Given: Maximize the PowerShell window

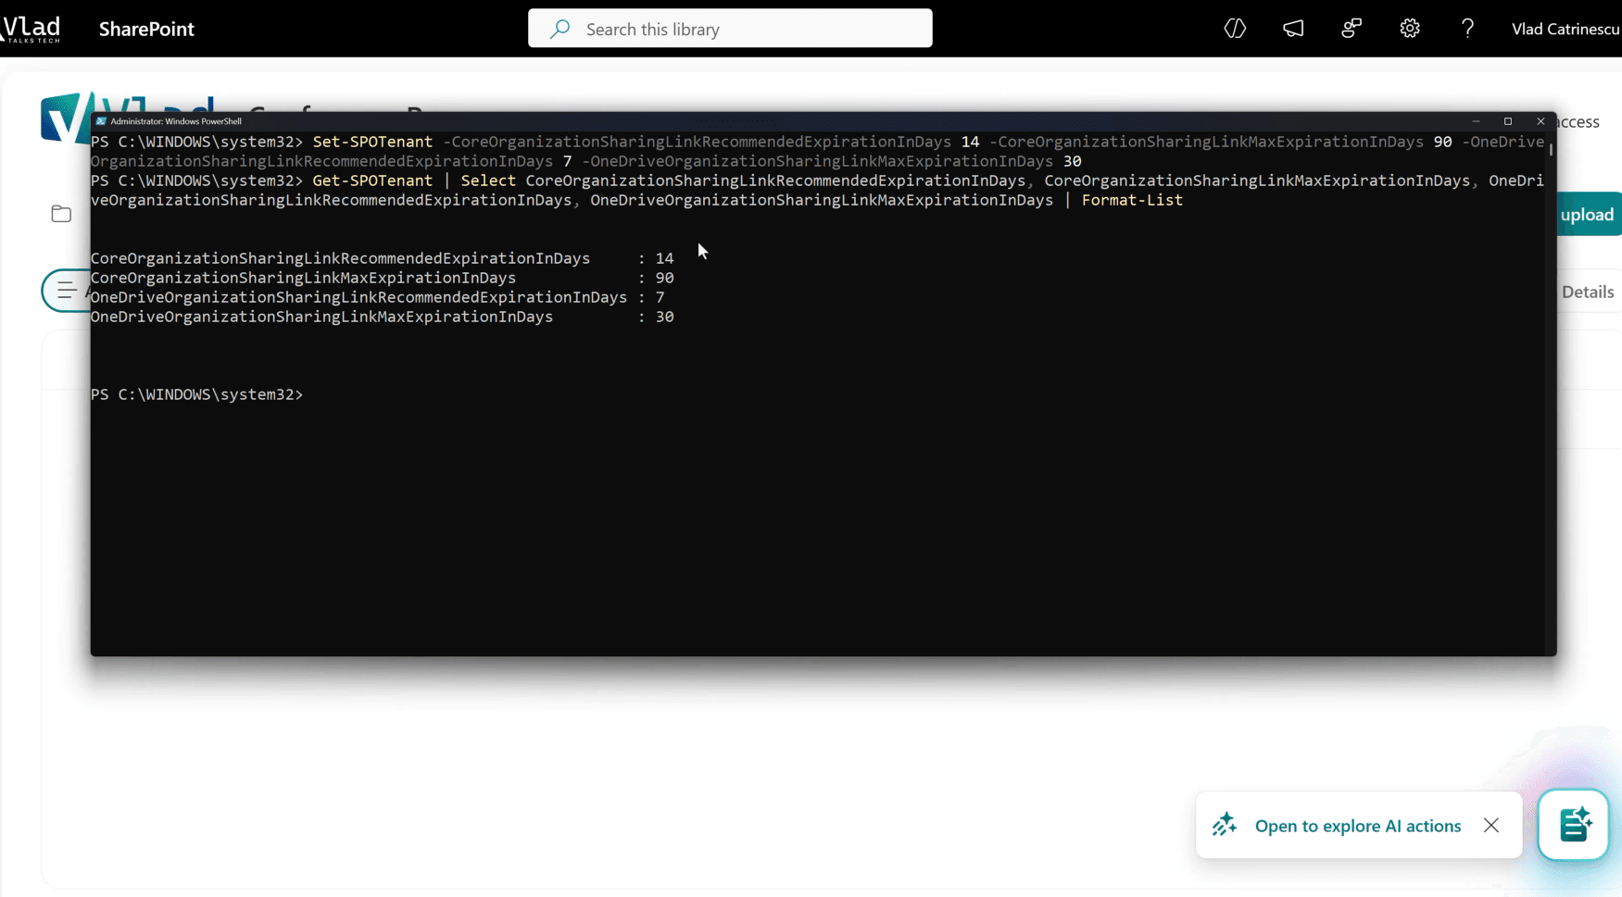Looking at the screenshot, I should point(1508,121).
